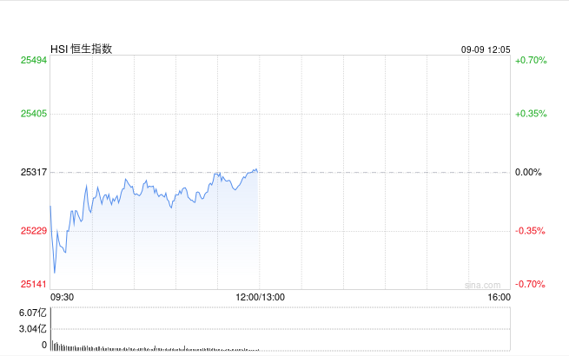Click the +0.35% percentage label
569x356 pixels.
531,114
